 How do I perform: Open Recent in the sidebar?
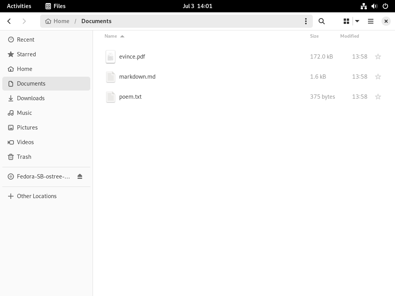click(46, 40)
